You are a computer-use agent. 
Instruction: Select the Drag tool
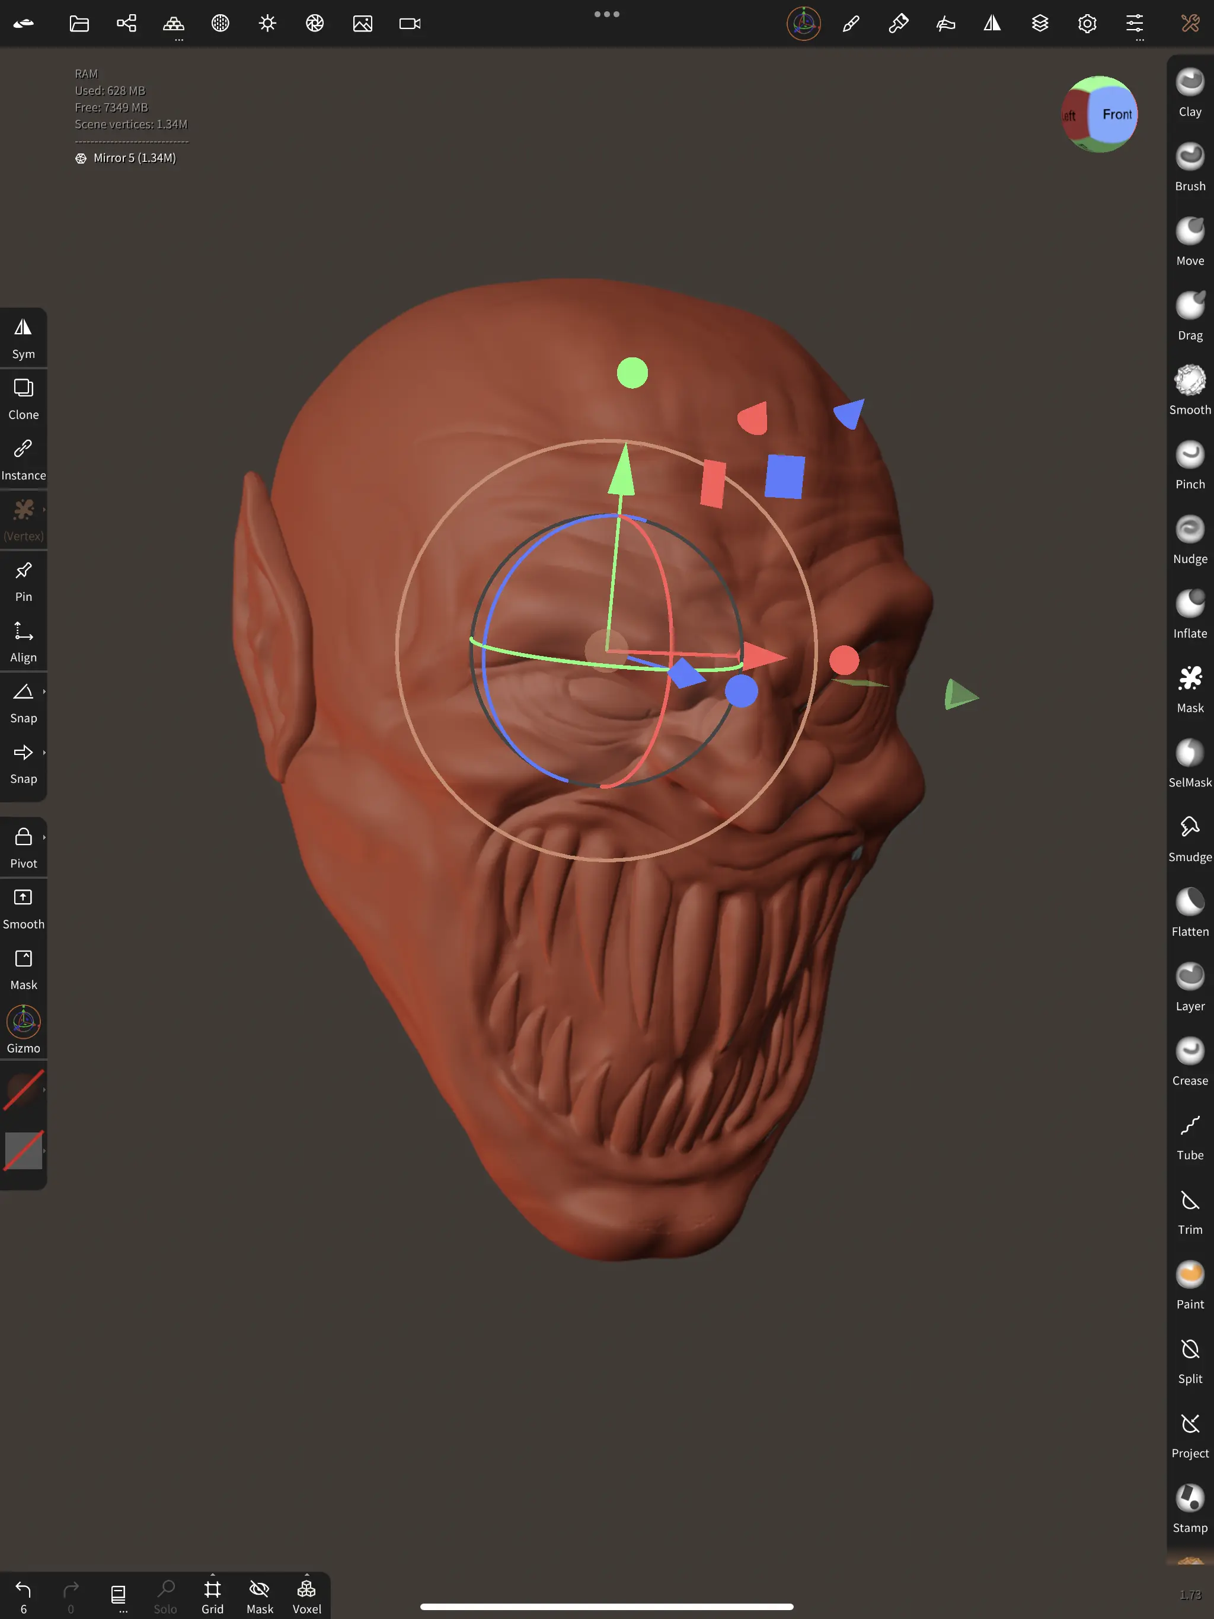tap(1190, 316)
